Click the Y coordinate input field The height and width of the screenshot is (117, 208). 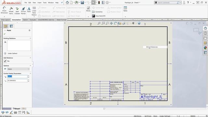17,81
